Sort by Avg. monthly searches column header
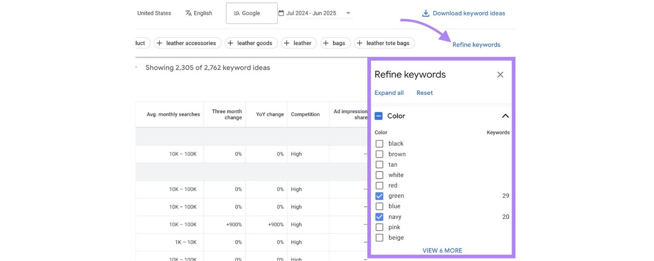Image resolution: width=654 pixels, height=261 pixels. (173, 114)
